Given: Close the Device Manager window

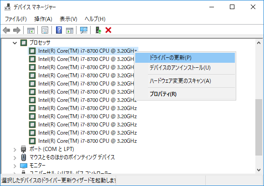Looking at the screenshot, I should pyautogui.click(x=253, y=7).
